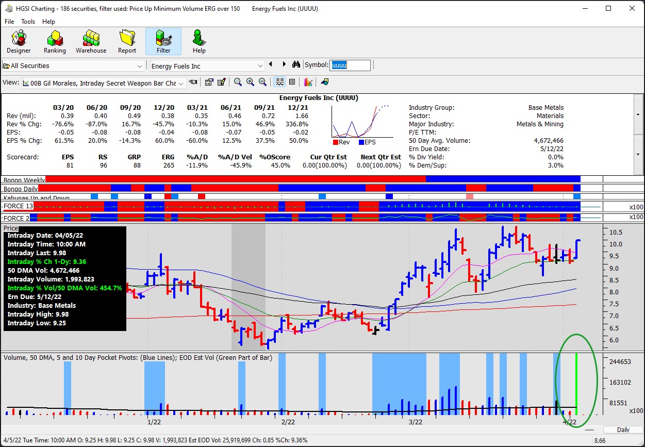Open the File menu
645x447 pixels.
pyautogui.click(x=9, y=22)
